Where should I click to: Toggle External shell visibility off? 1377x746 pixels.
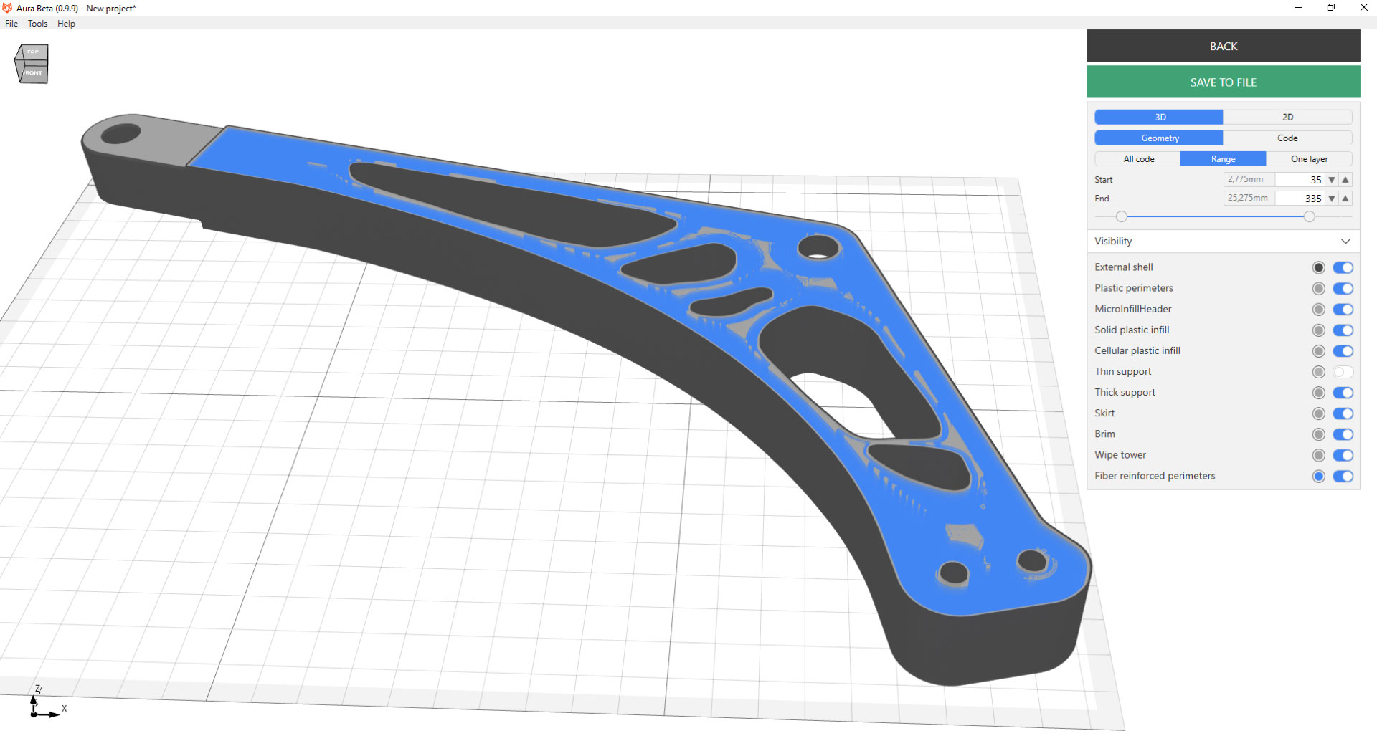pos(1343,267)
